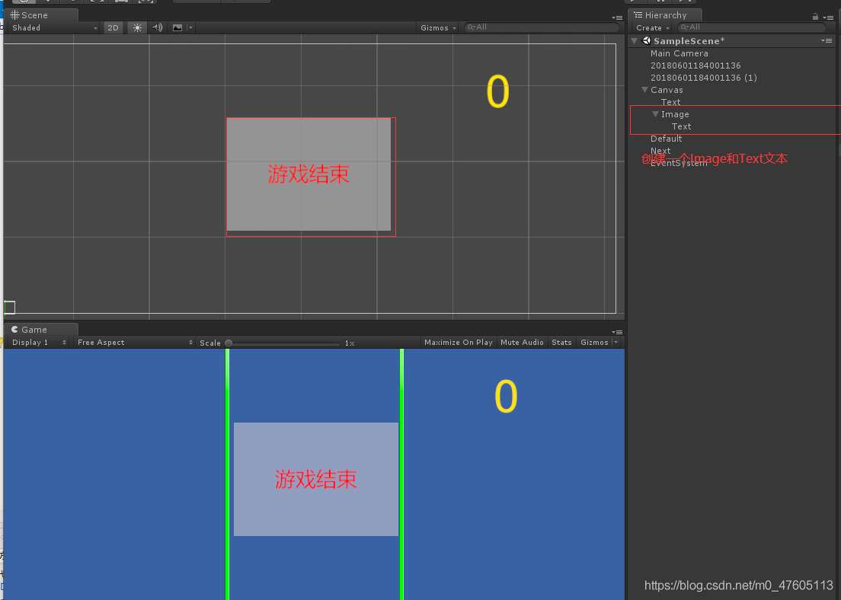Click the Game view Scale slider handle
The height and width of the screenshot is (600, 841).
click(x=229, y=343)
